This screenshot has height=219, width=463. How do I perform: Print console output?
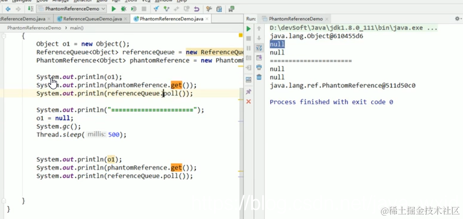tap(259, 67)
